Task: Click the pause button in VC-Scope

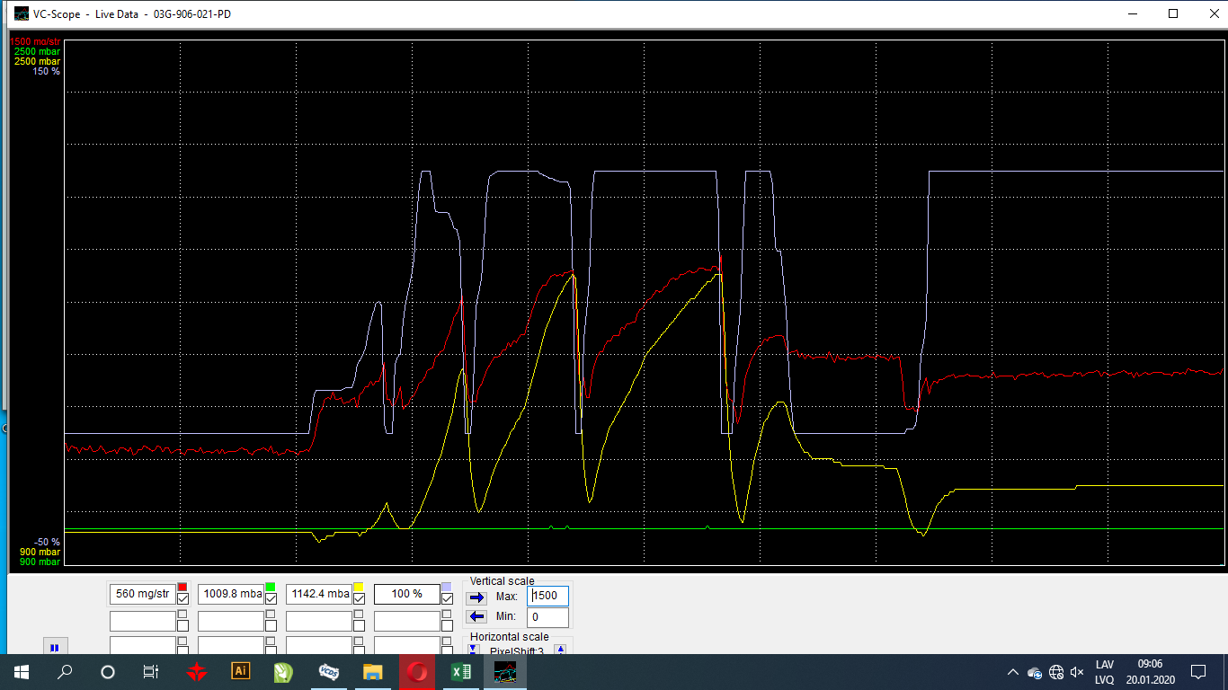Action: click(54, 647)
